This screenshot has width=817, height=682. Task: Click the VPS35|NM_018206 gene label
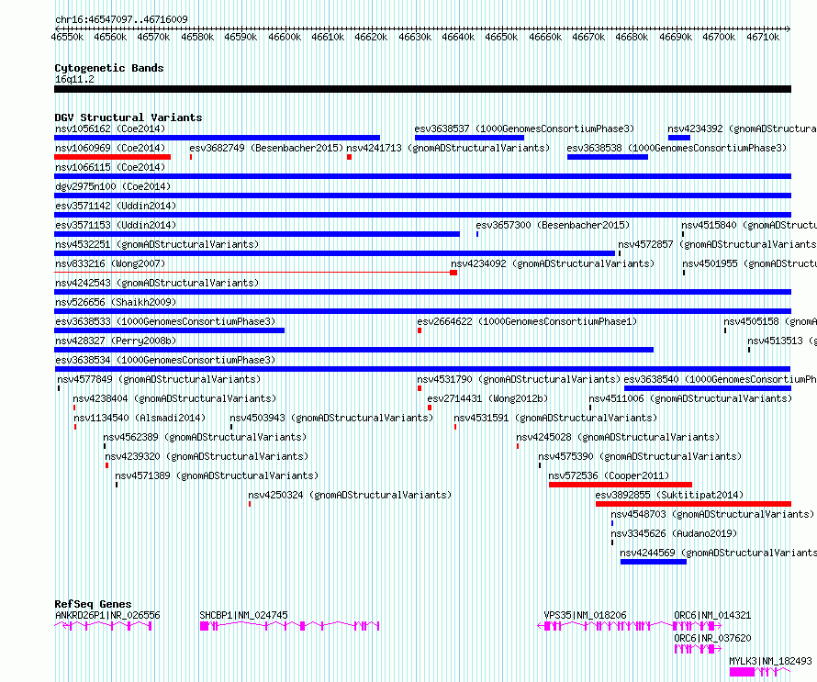[x=585, y=615]
